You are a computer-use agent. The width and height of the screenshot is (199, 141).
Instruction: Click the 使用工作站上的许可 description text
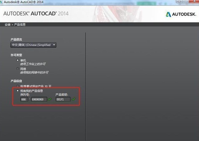pyautogui.click(x=33, y=64)
